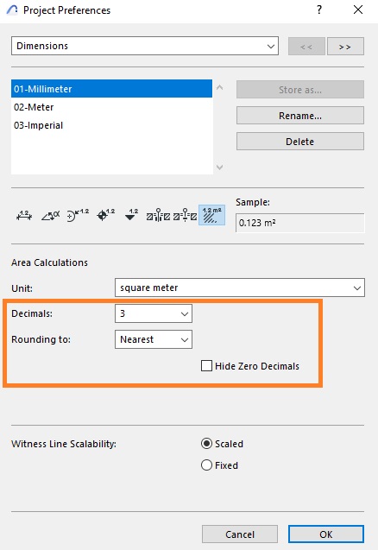Select the Angular Dimensions icon
This screenshot has height=550, width=378.
(51, 215)
